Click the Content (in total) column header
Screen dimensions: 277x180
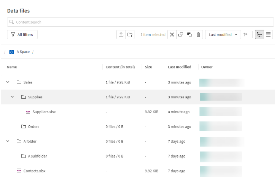(120, 67)
